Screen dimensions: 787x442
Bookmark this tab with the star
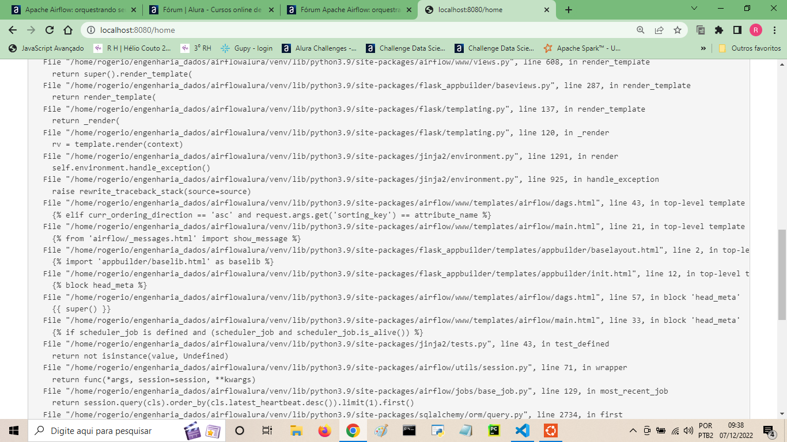coord(678,30)
